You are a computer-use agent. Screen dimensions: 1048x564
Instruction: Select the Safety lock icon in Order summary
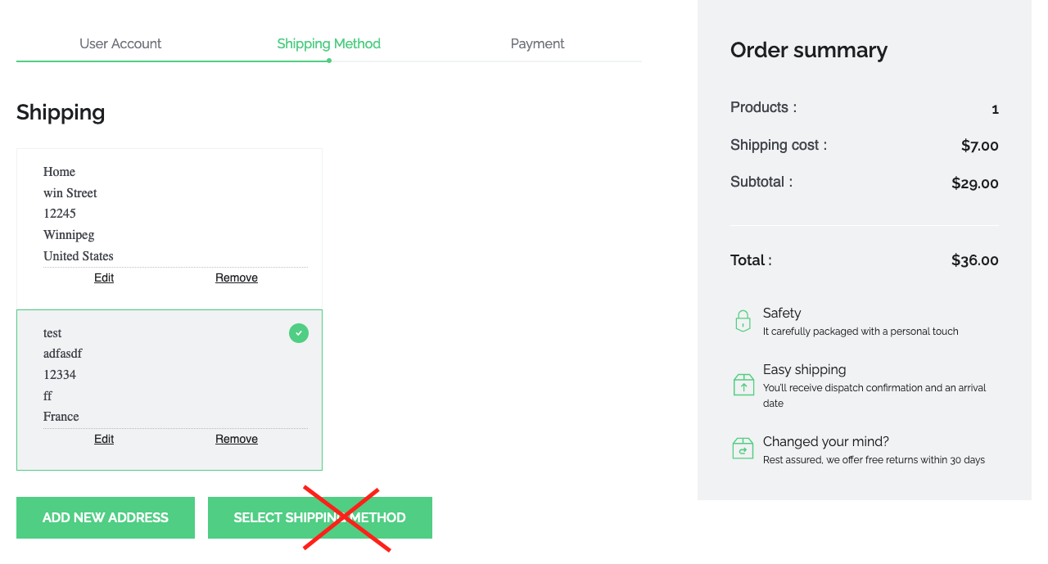coord(743,320)
